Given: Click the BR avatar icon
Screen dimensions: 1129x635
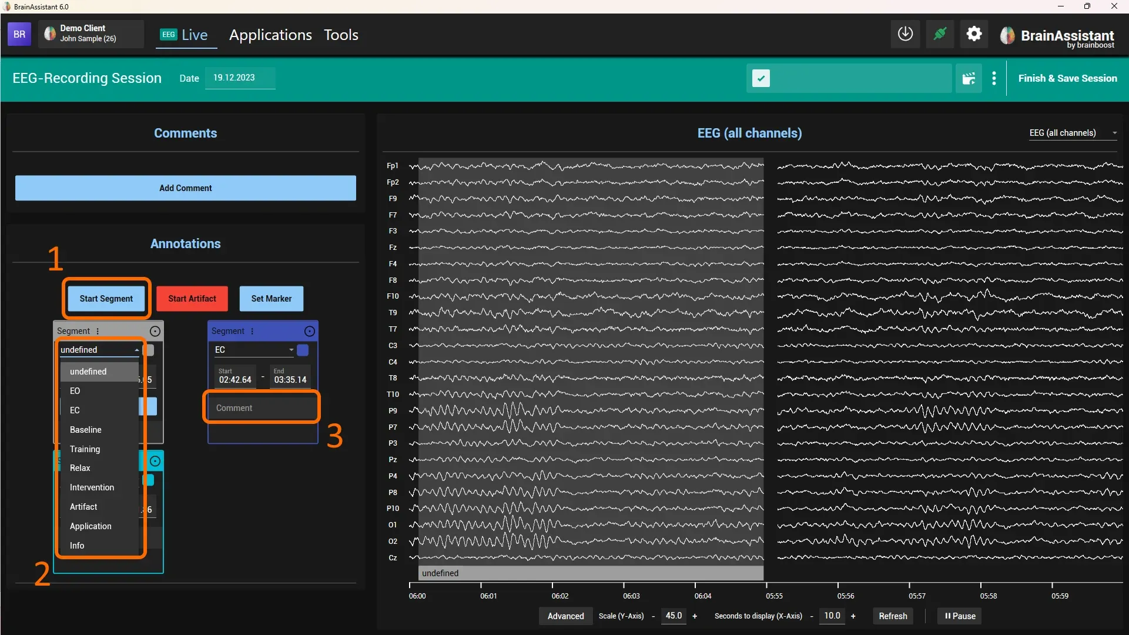Looking at the screenshot, I should click(x=19, y=34).
